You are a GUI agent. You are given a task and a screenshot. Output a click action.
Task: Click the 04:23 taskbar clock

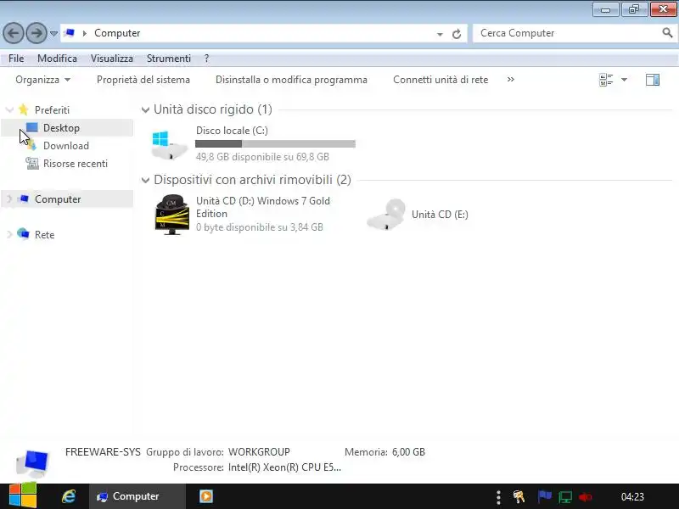pyautogui.click(x=632, y=497)
